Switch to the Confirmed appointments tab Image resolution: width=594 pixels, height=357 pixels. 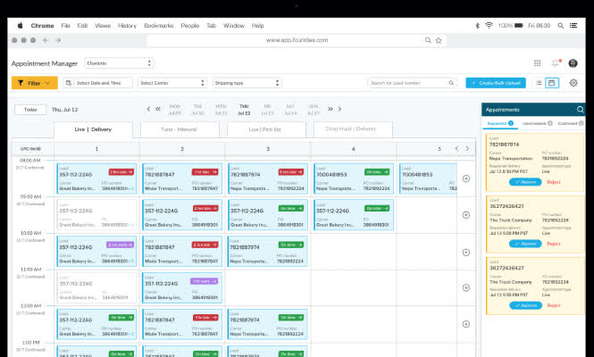click(571, 123)
